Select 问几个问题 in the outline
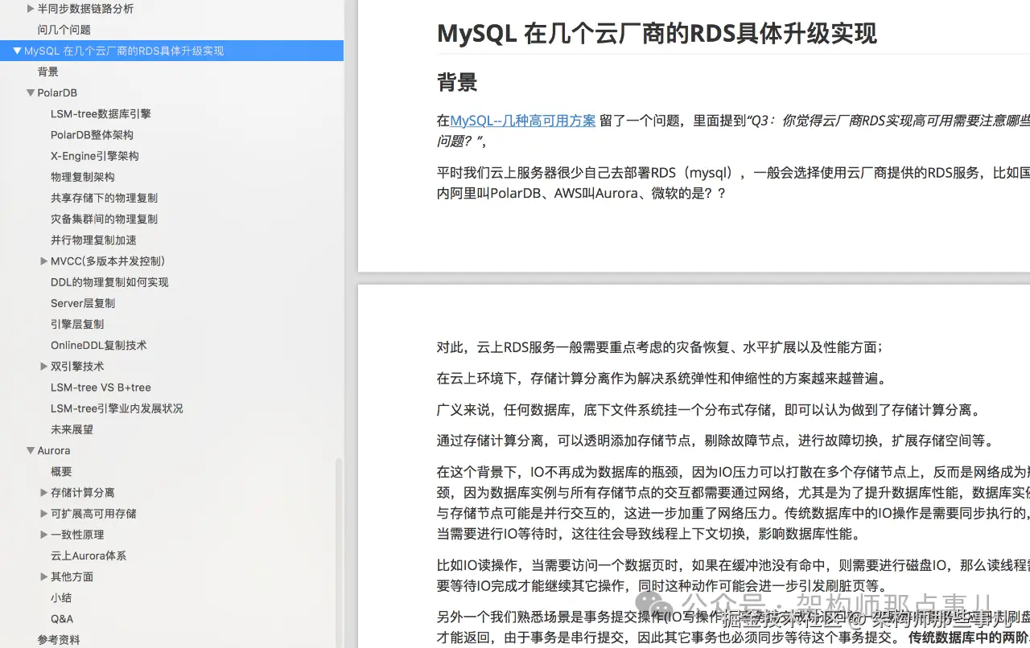The height and width of the screenshot is (648, 1030). 64,30
